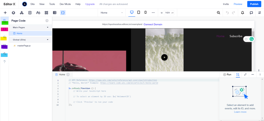This screenshot has height=121, width=264.
Task: Open the View menu
Action: (x=42, y=4)
